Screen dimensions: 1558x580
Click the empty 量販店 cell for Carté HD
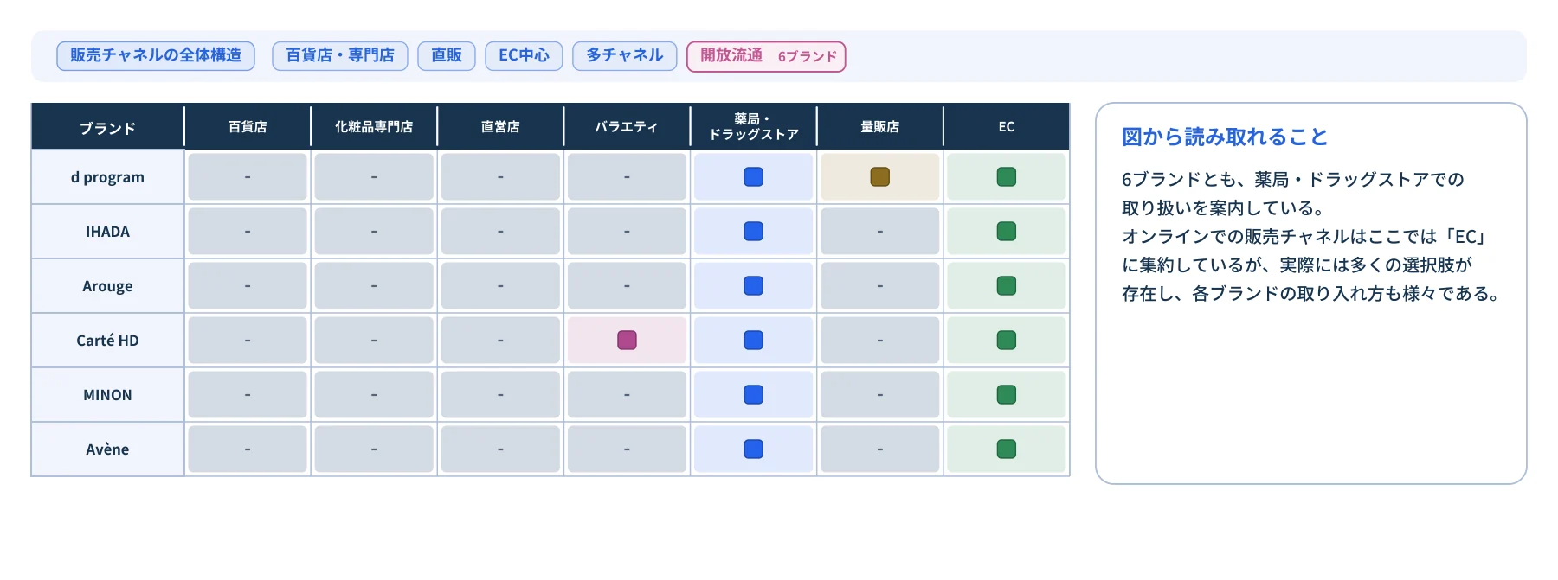pyautogui.click(x=880, y=341)
